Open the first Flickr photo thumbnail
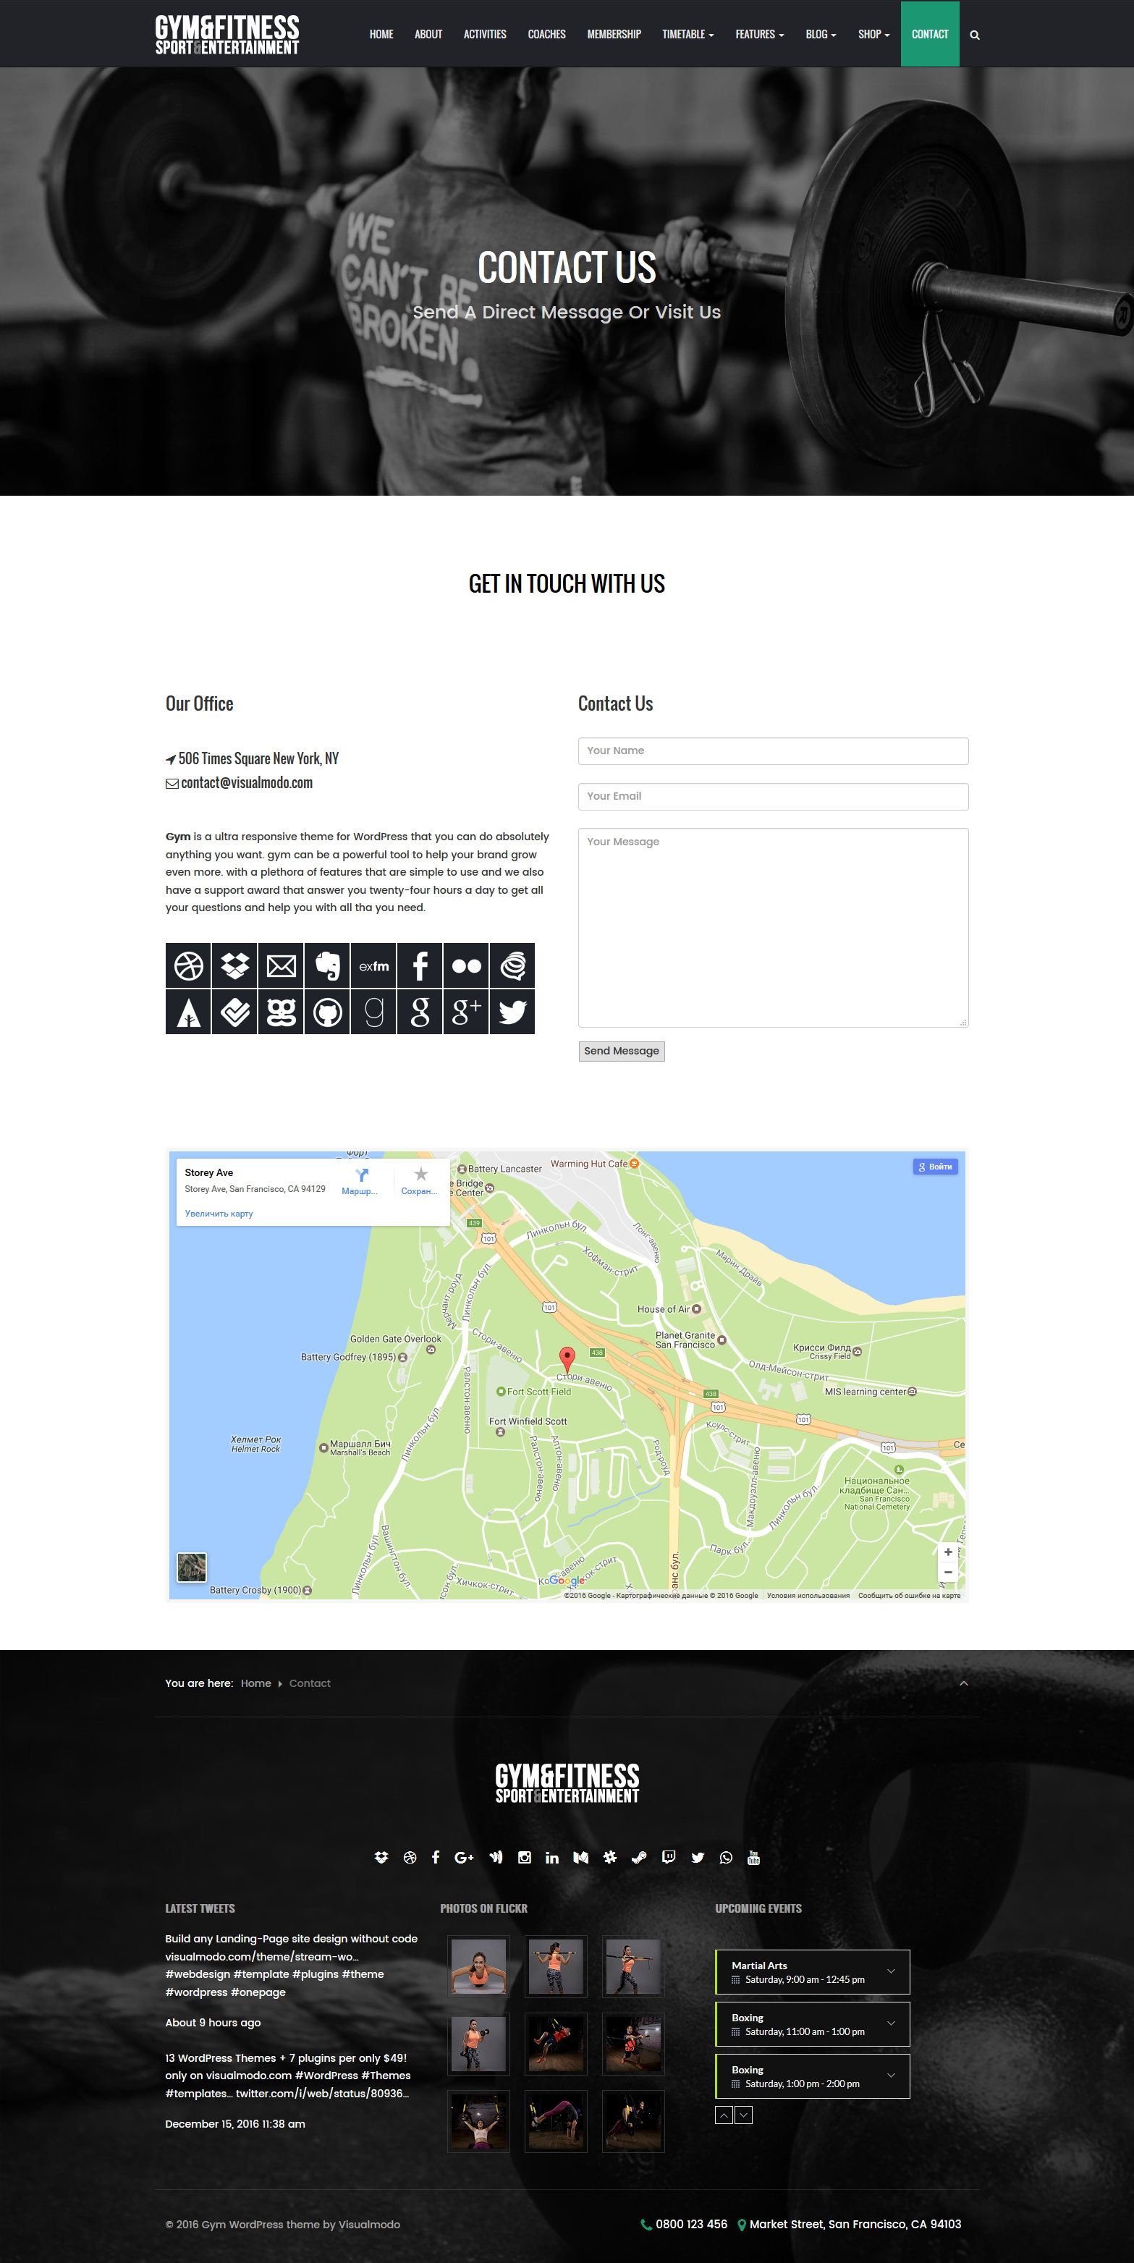The image size is (1134, 2263). pyautogui.click(x=479, y=1967)
